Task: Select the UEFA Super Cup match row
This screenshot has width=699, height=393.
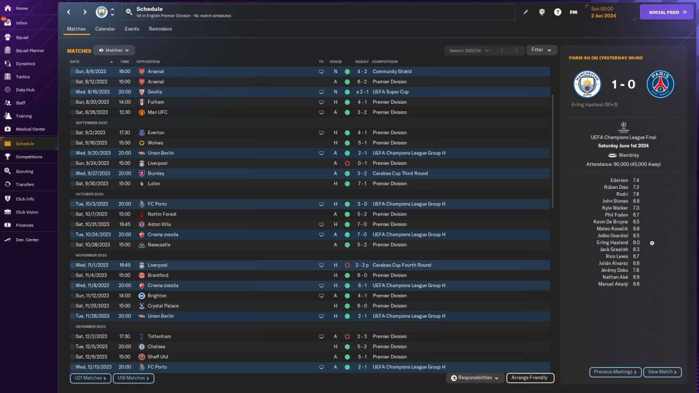Action: pyautogui.click(x=310, y=92)
